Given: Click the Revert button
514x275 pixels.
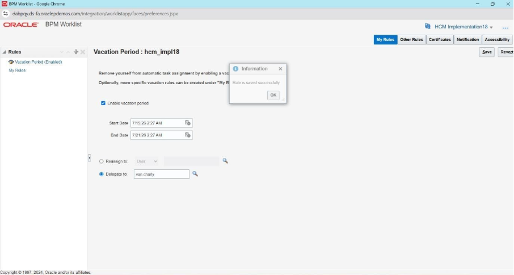Looking at the screenshot, I should (507, 52).
